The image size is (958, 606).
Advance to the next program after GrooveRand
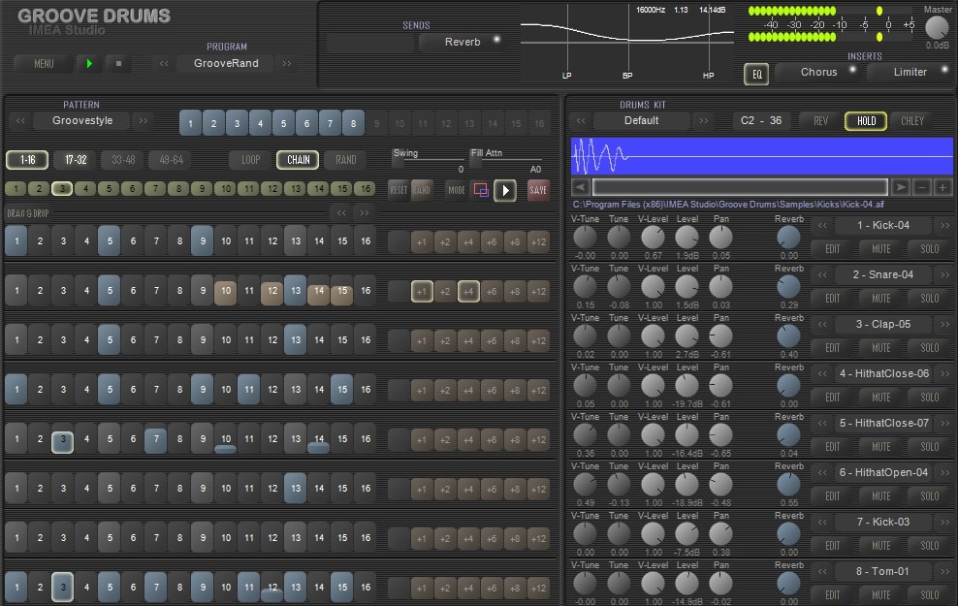pos(288,63)
